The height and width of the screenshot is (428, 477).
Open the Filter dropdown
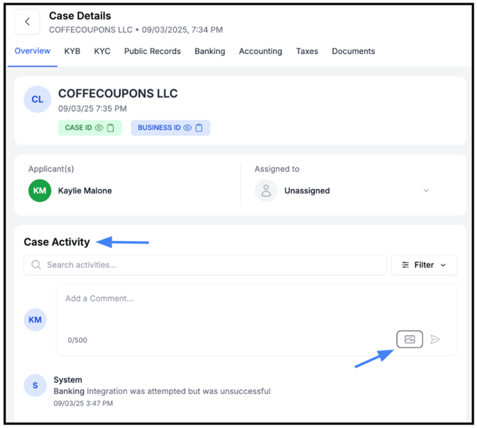[424, 265]
